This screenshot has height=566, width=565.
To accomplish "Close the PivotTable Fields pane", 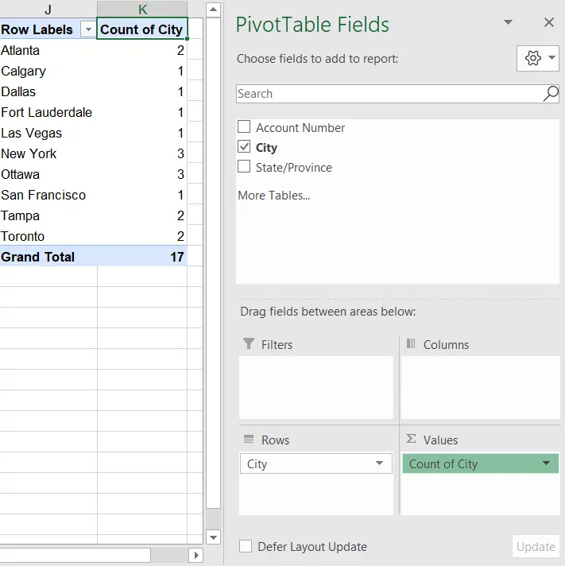I will (x=548, y=23).
